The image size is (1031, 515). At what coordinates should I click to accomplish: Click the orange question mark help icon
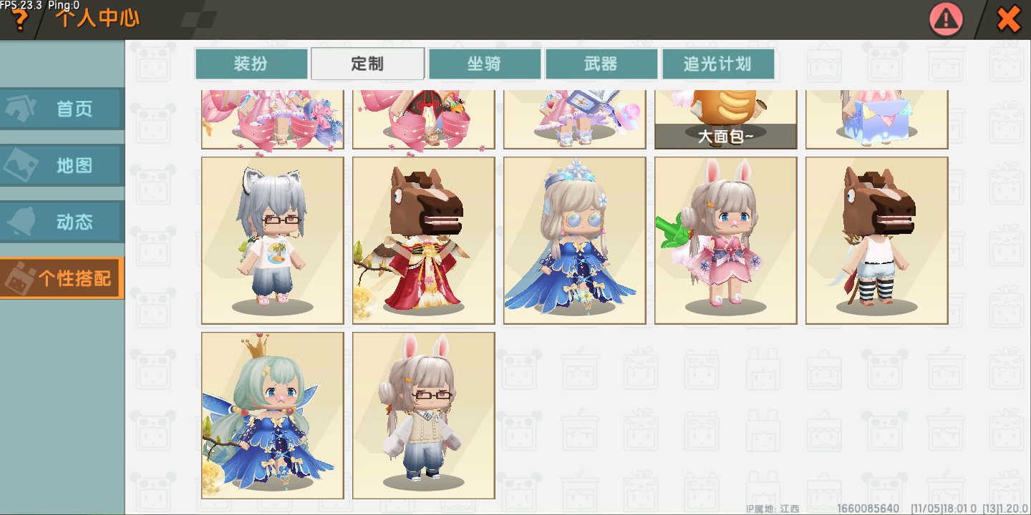click(x=20, y=21)
